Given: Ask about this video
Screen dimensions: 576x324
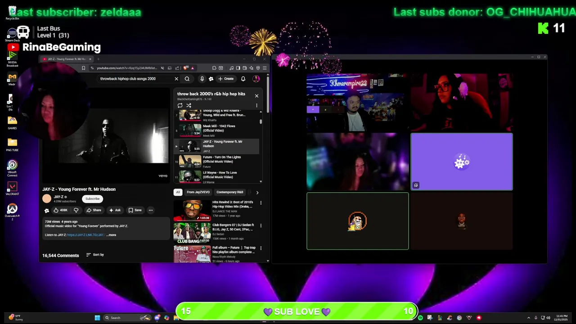Looking at the screenshot, I should [114, 210].
